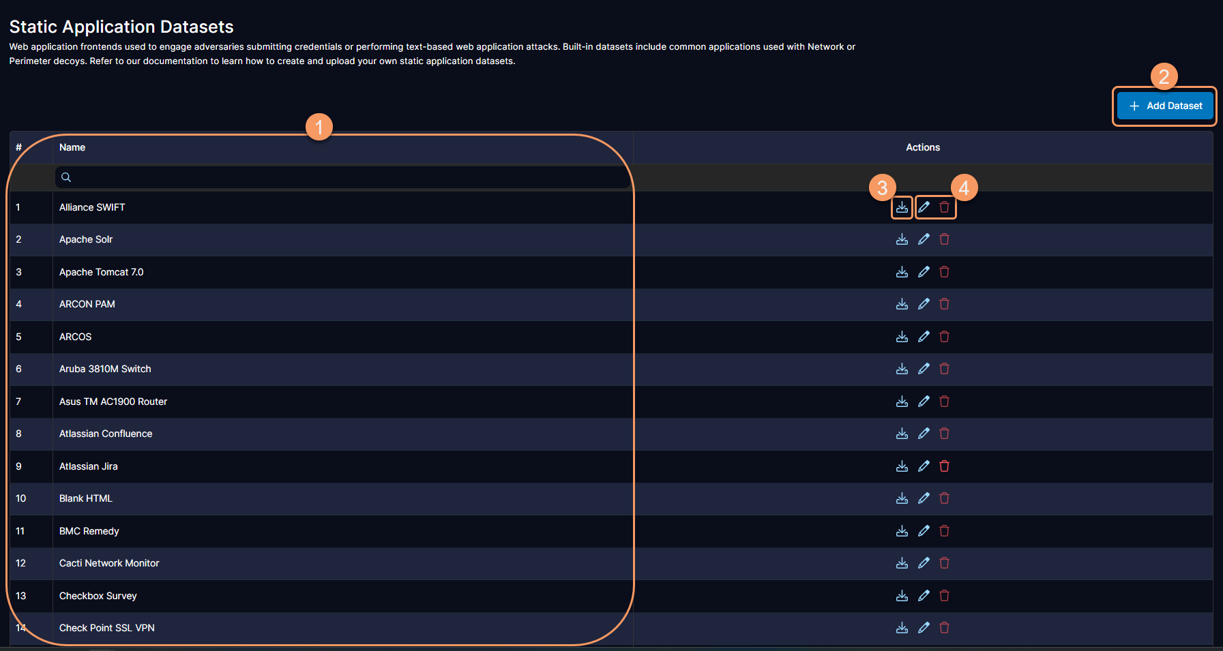Edit the Check Point SSL VPN dataset
Viewport: 1223px width, 651px height.
(924, 628)
